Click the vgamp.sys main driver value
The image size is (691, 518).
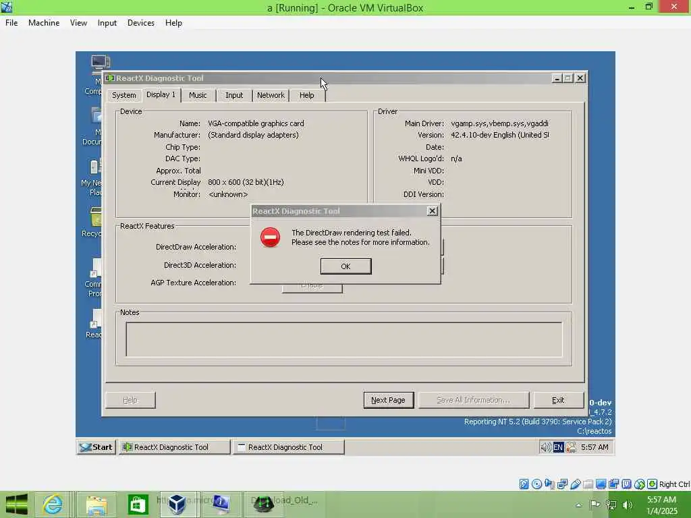point(500,124)
